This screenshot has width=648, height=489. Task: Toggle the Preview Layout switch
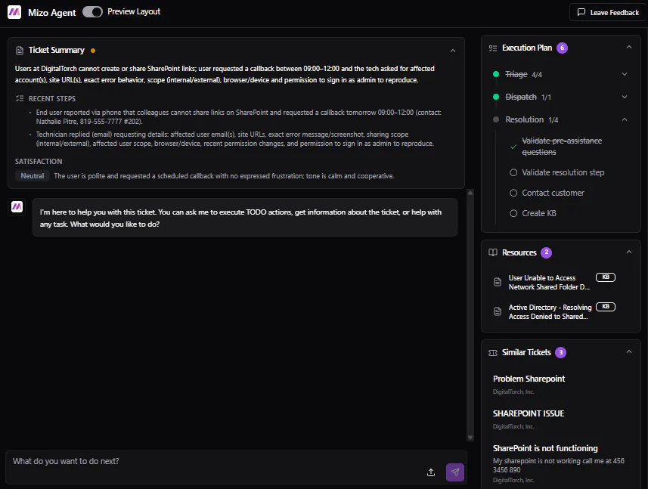point(92,12)
